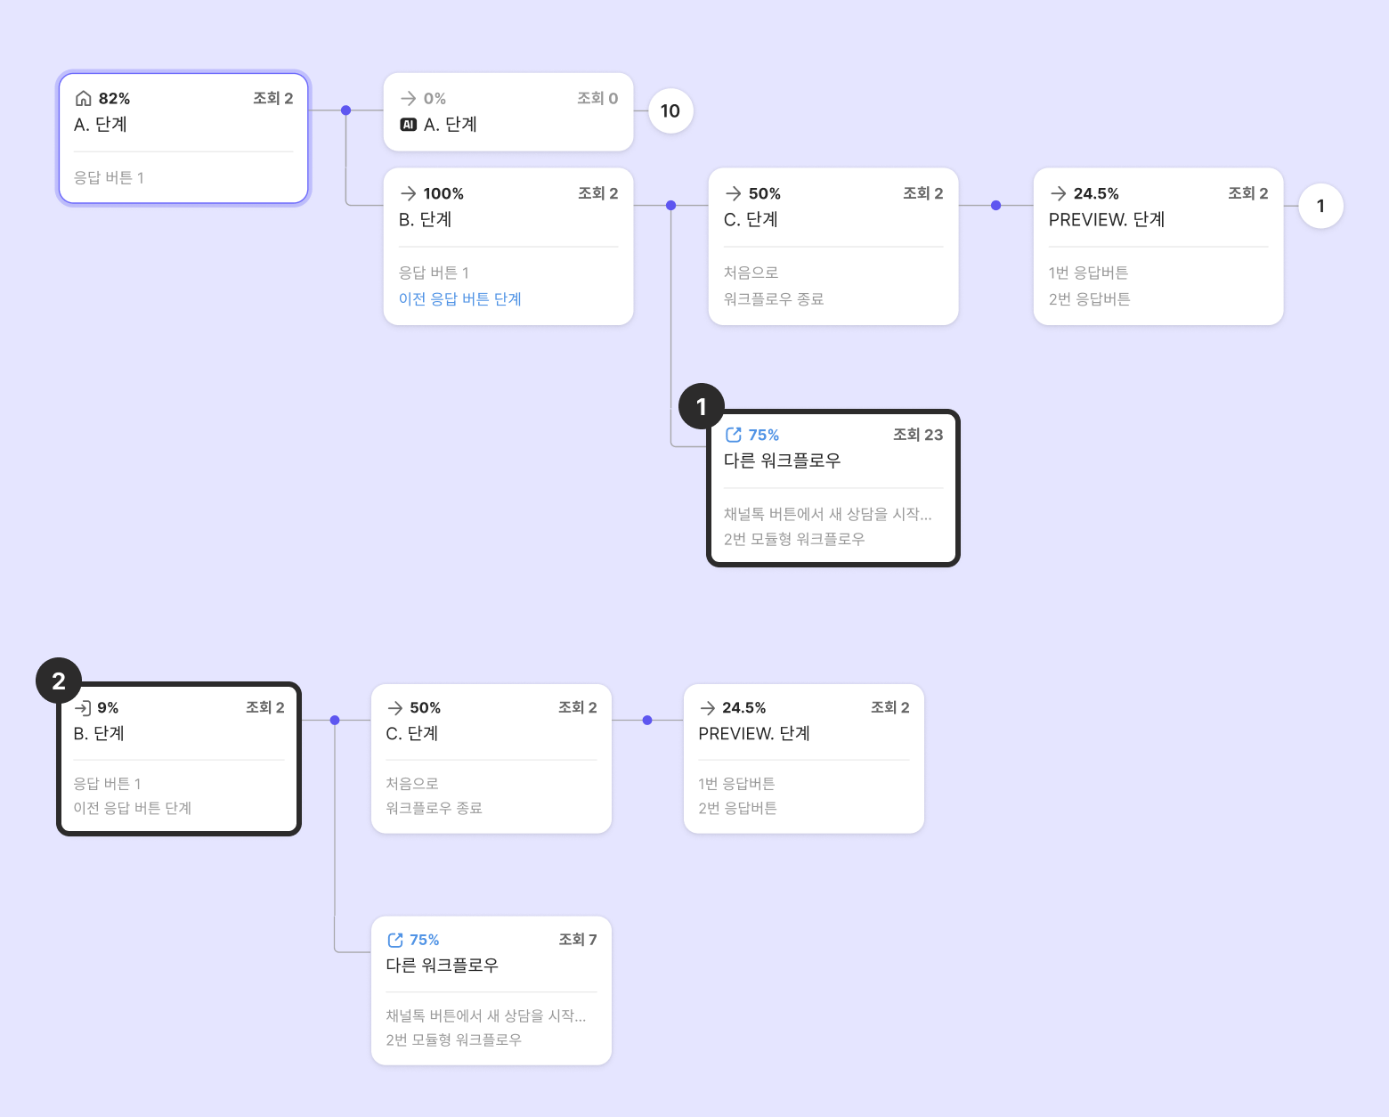The width and height of the screenshot is (1389, 1117).
Task: Click the connector dot right of the 9% node
Action: tap(335, 720)
